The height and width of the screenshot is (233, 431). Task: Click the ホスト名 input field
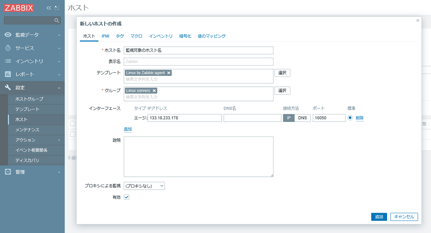tap(198, 50)
